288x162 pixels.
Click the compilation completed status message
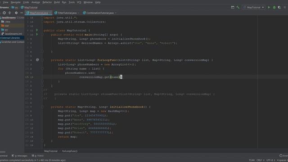[x=33, y=160]
